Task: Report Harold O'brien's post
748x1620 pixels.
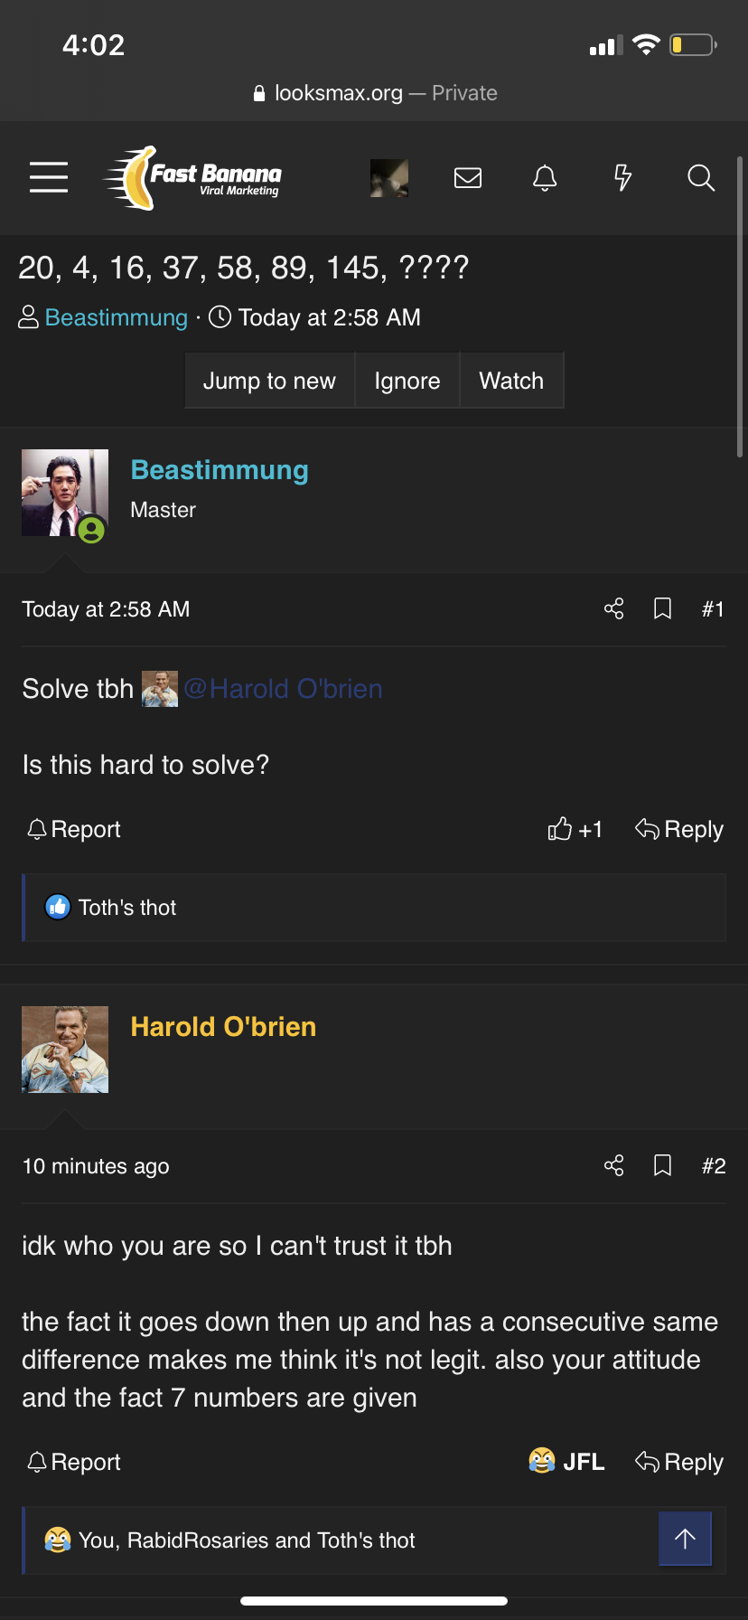Action: coord(74,1462)
